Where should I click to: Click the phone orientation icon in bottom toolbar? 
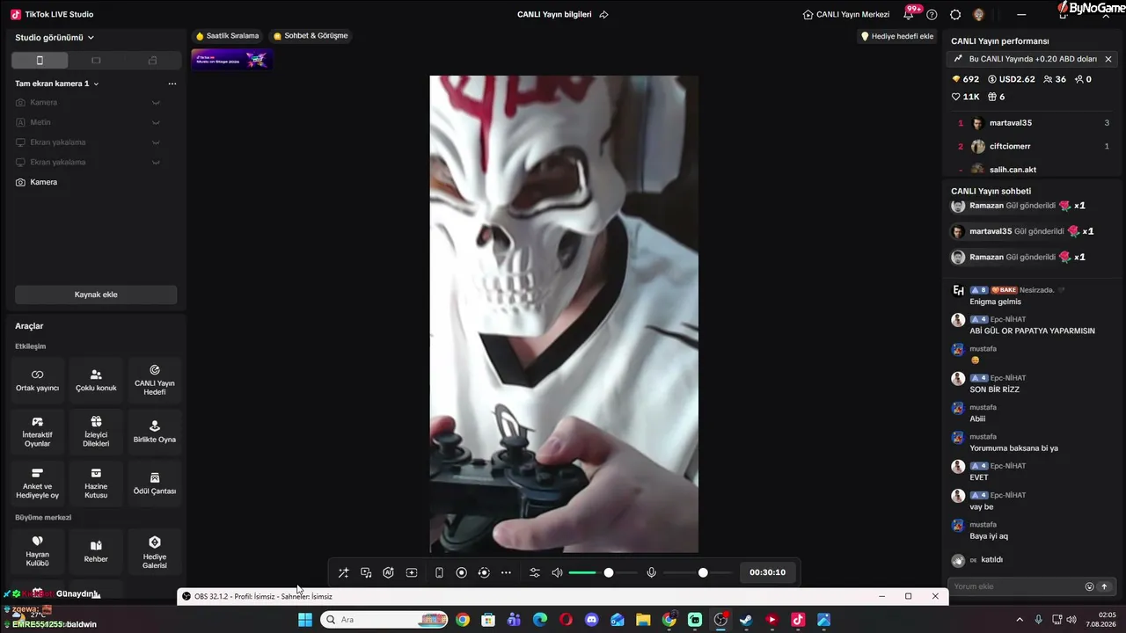[439, 572]
